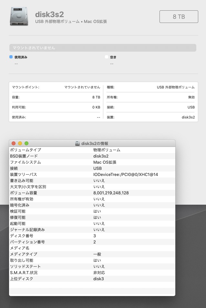Image resolution: width=206 pixels, height=308 pixels.
Task: Click the disk3s2 title heading
Action: (x=49, y=14)
